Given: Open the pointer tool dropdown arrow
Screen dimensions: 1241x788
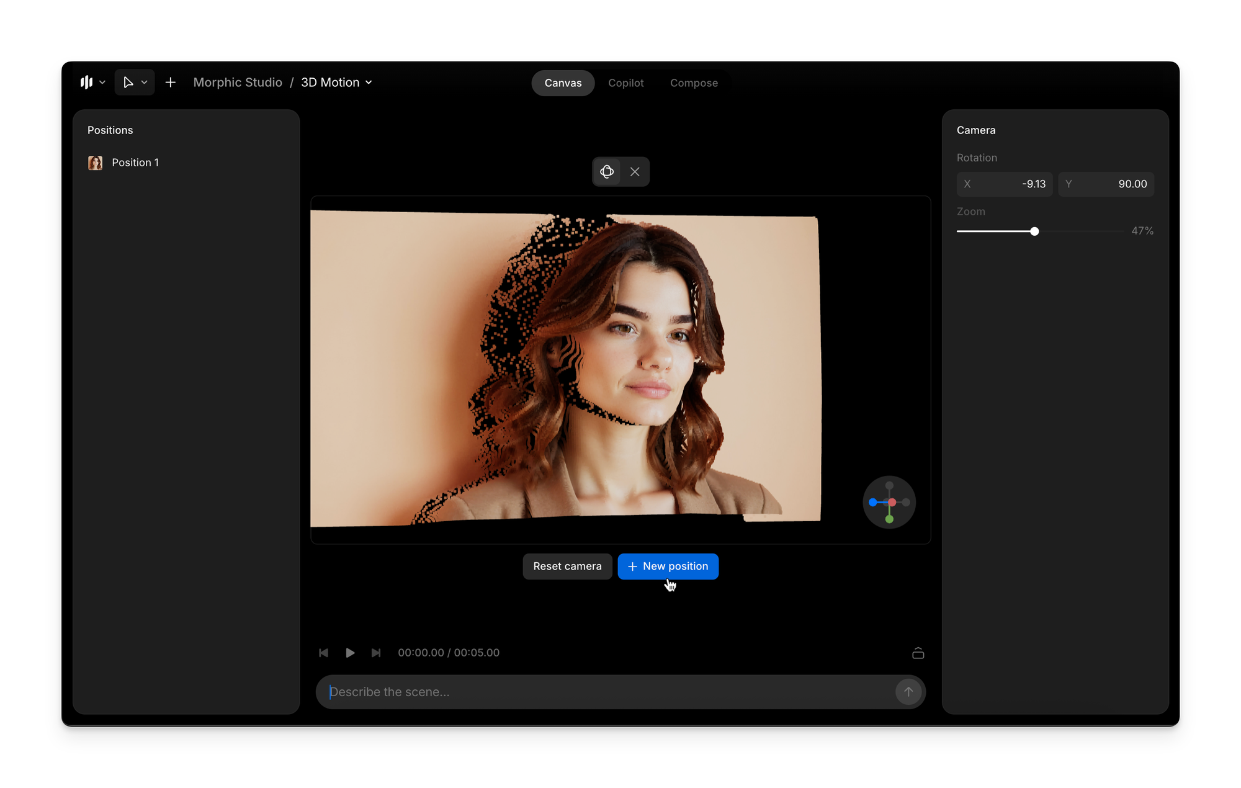Looking at the screenshot, I should click(145, 83).
